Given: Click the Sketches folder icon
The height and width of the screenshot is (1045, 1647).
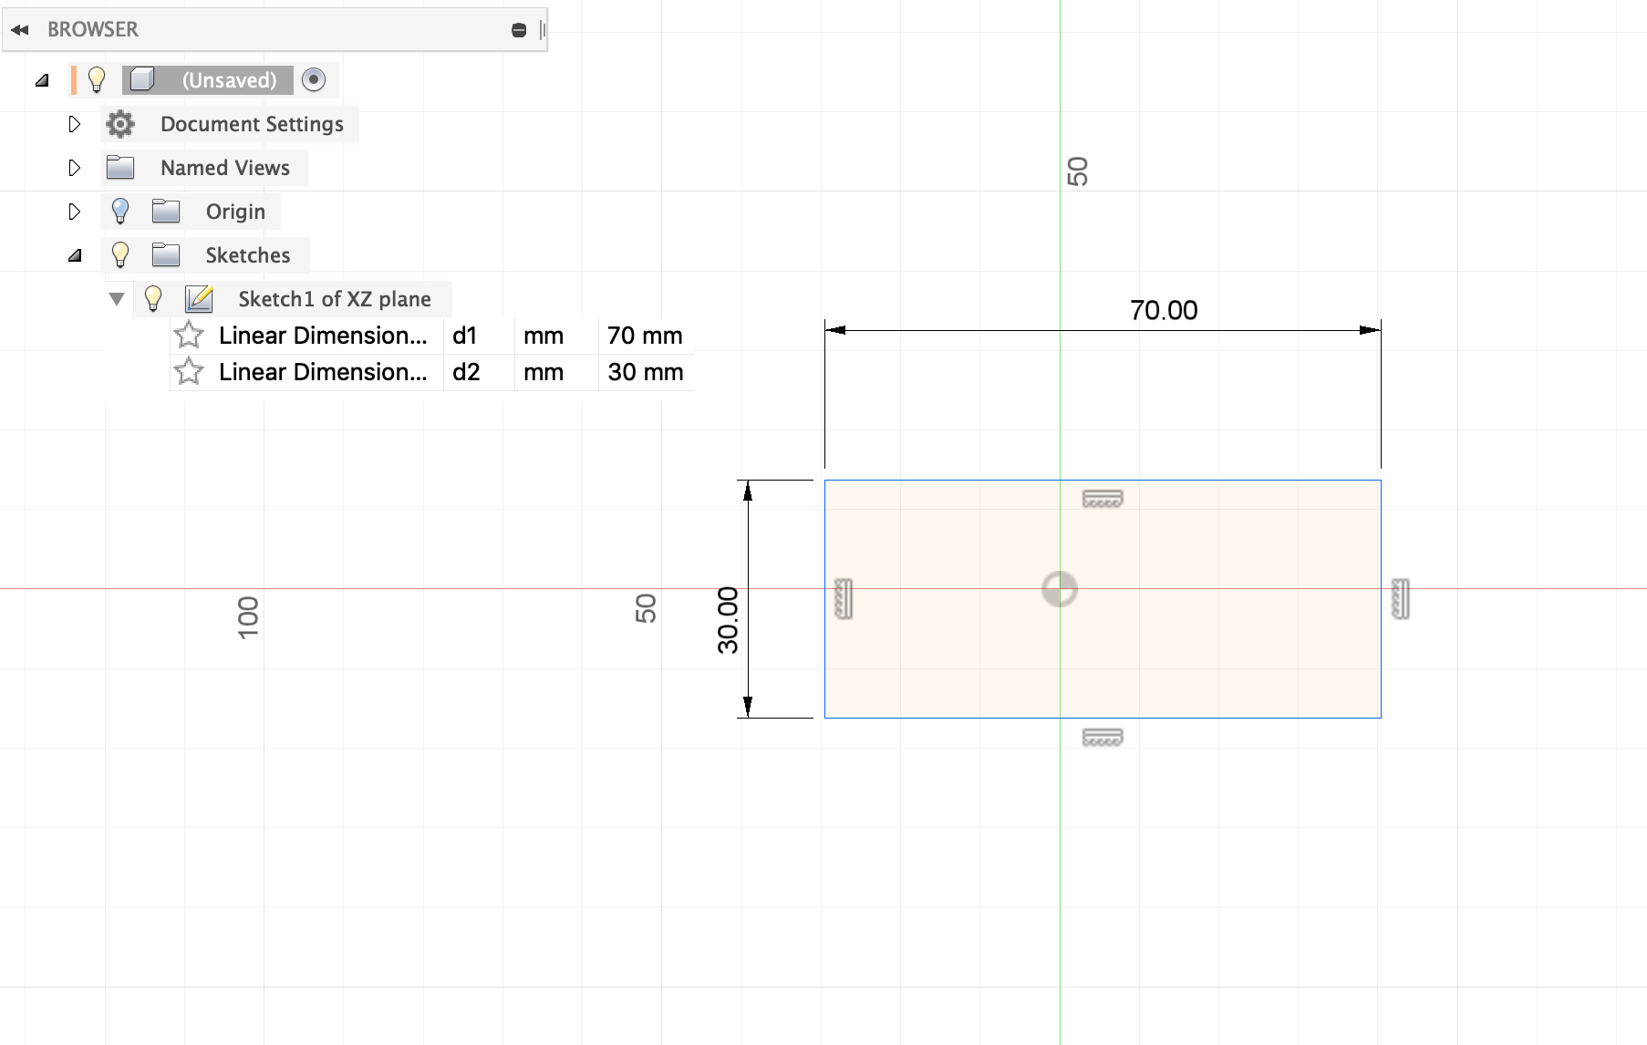Looking at the screenshot, I should pyautogui.click(x=166, y=255).
